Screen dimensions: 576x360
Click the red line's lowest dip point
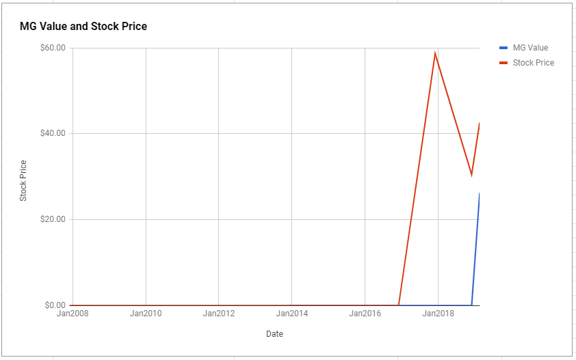[x=471, y=175]
